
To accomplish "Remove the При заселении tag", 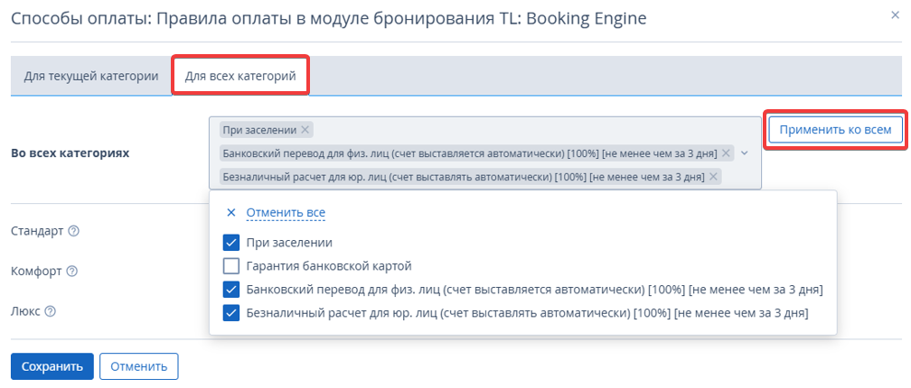I will pos(305,130).
